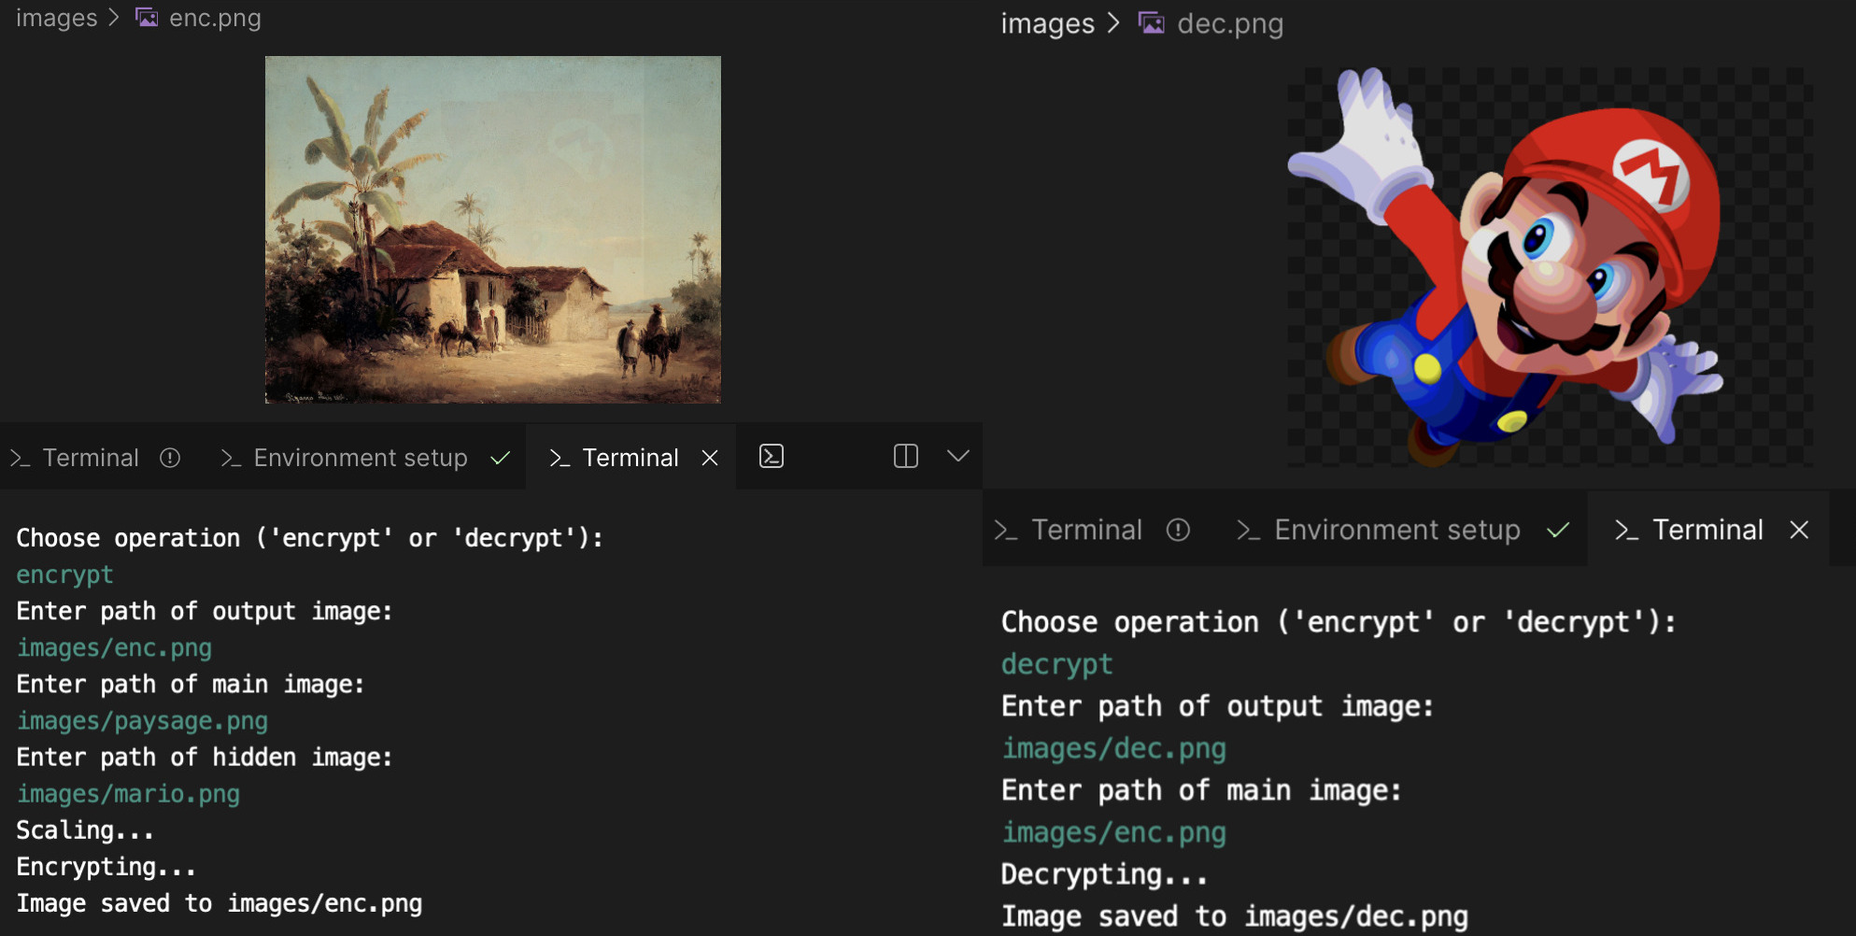Split the terminal panel with the split icon
This screenshot has width=1856, height=936.
905,457
